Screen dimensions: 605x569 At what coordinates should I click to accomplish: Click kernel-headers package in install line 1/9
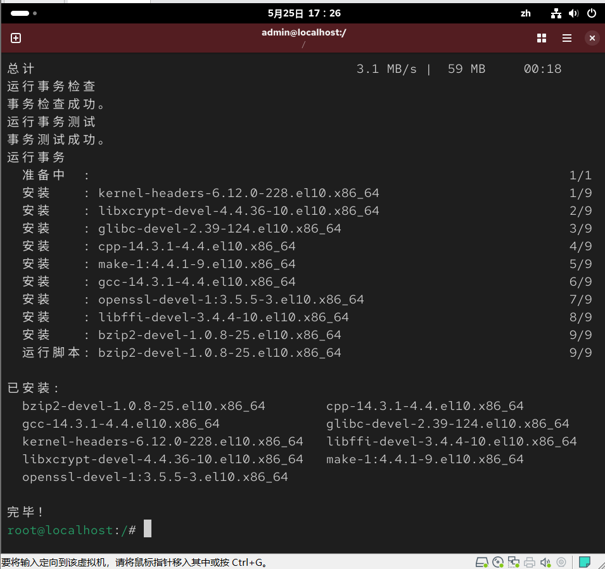tap(238, 193)
